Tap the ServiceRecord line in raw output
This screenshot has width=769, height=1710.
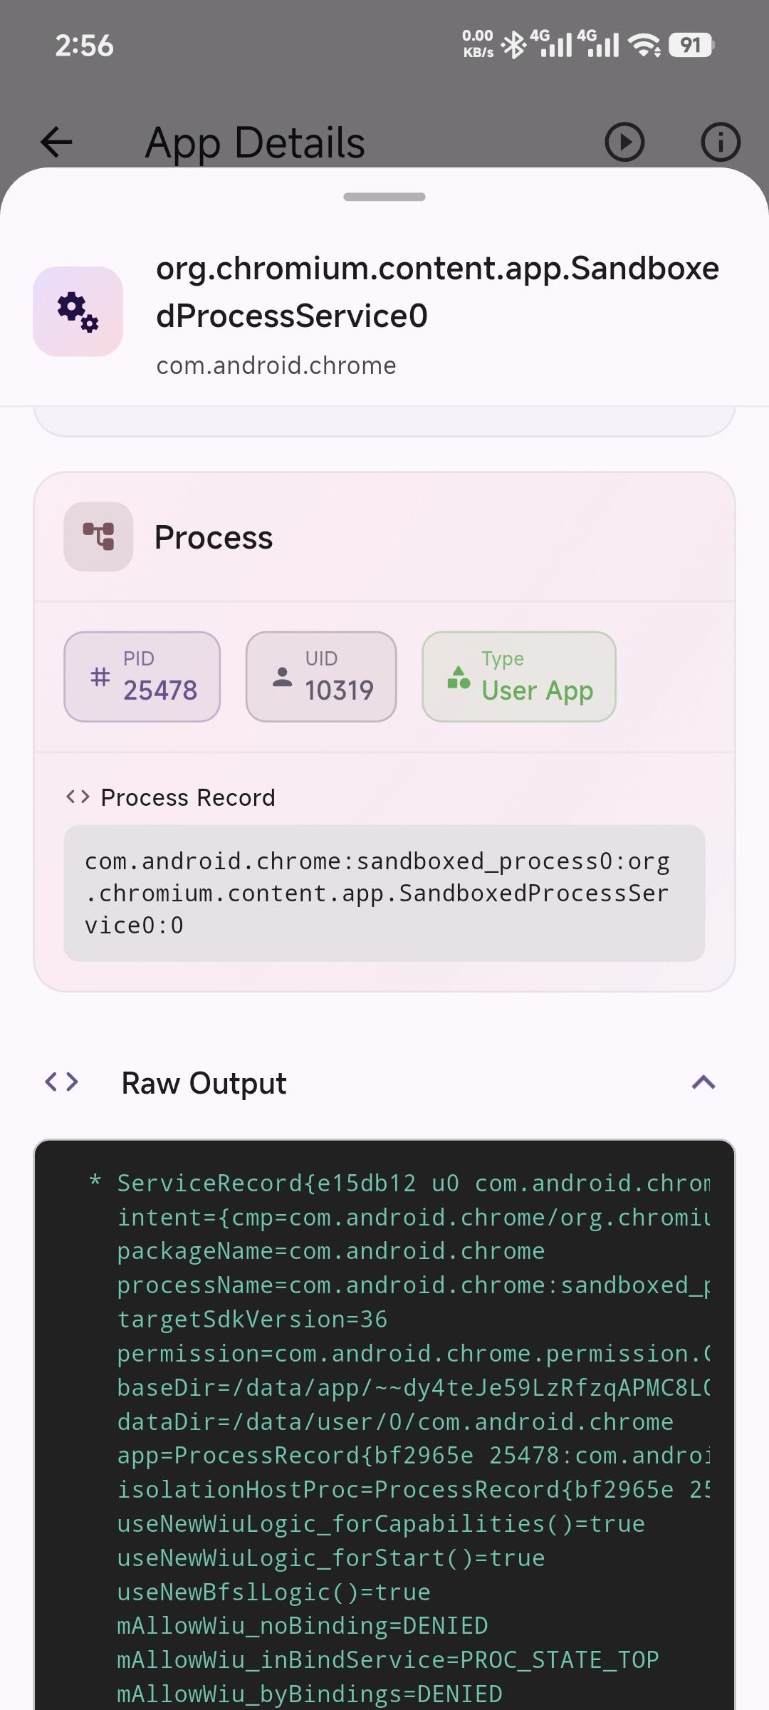click(413, 1183)
